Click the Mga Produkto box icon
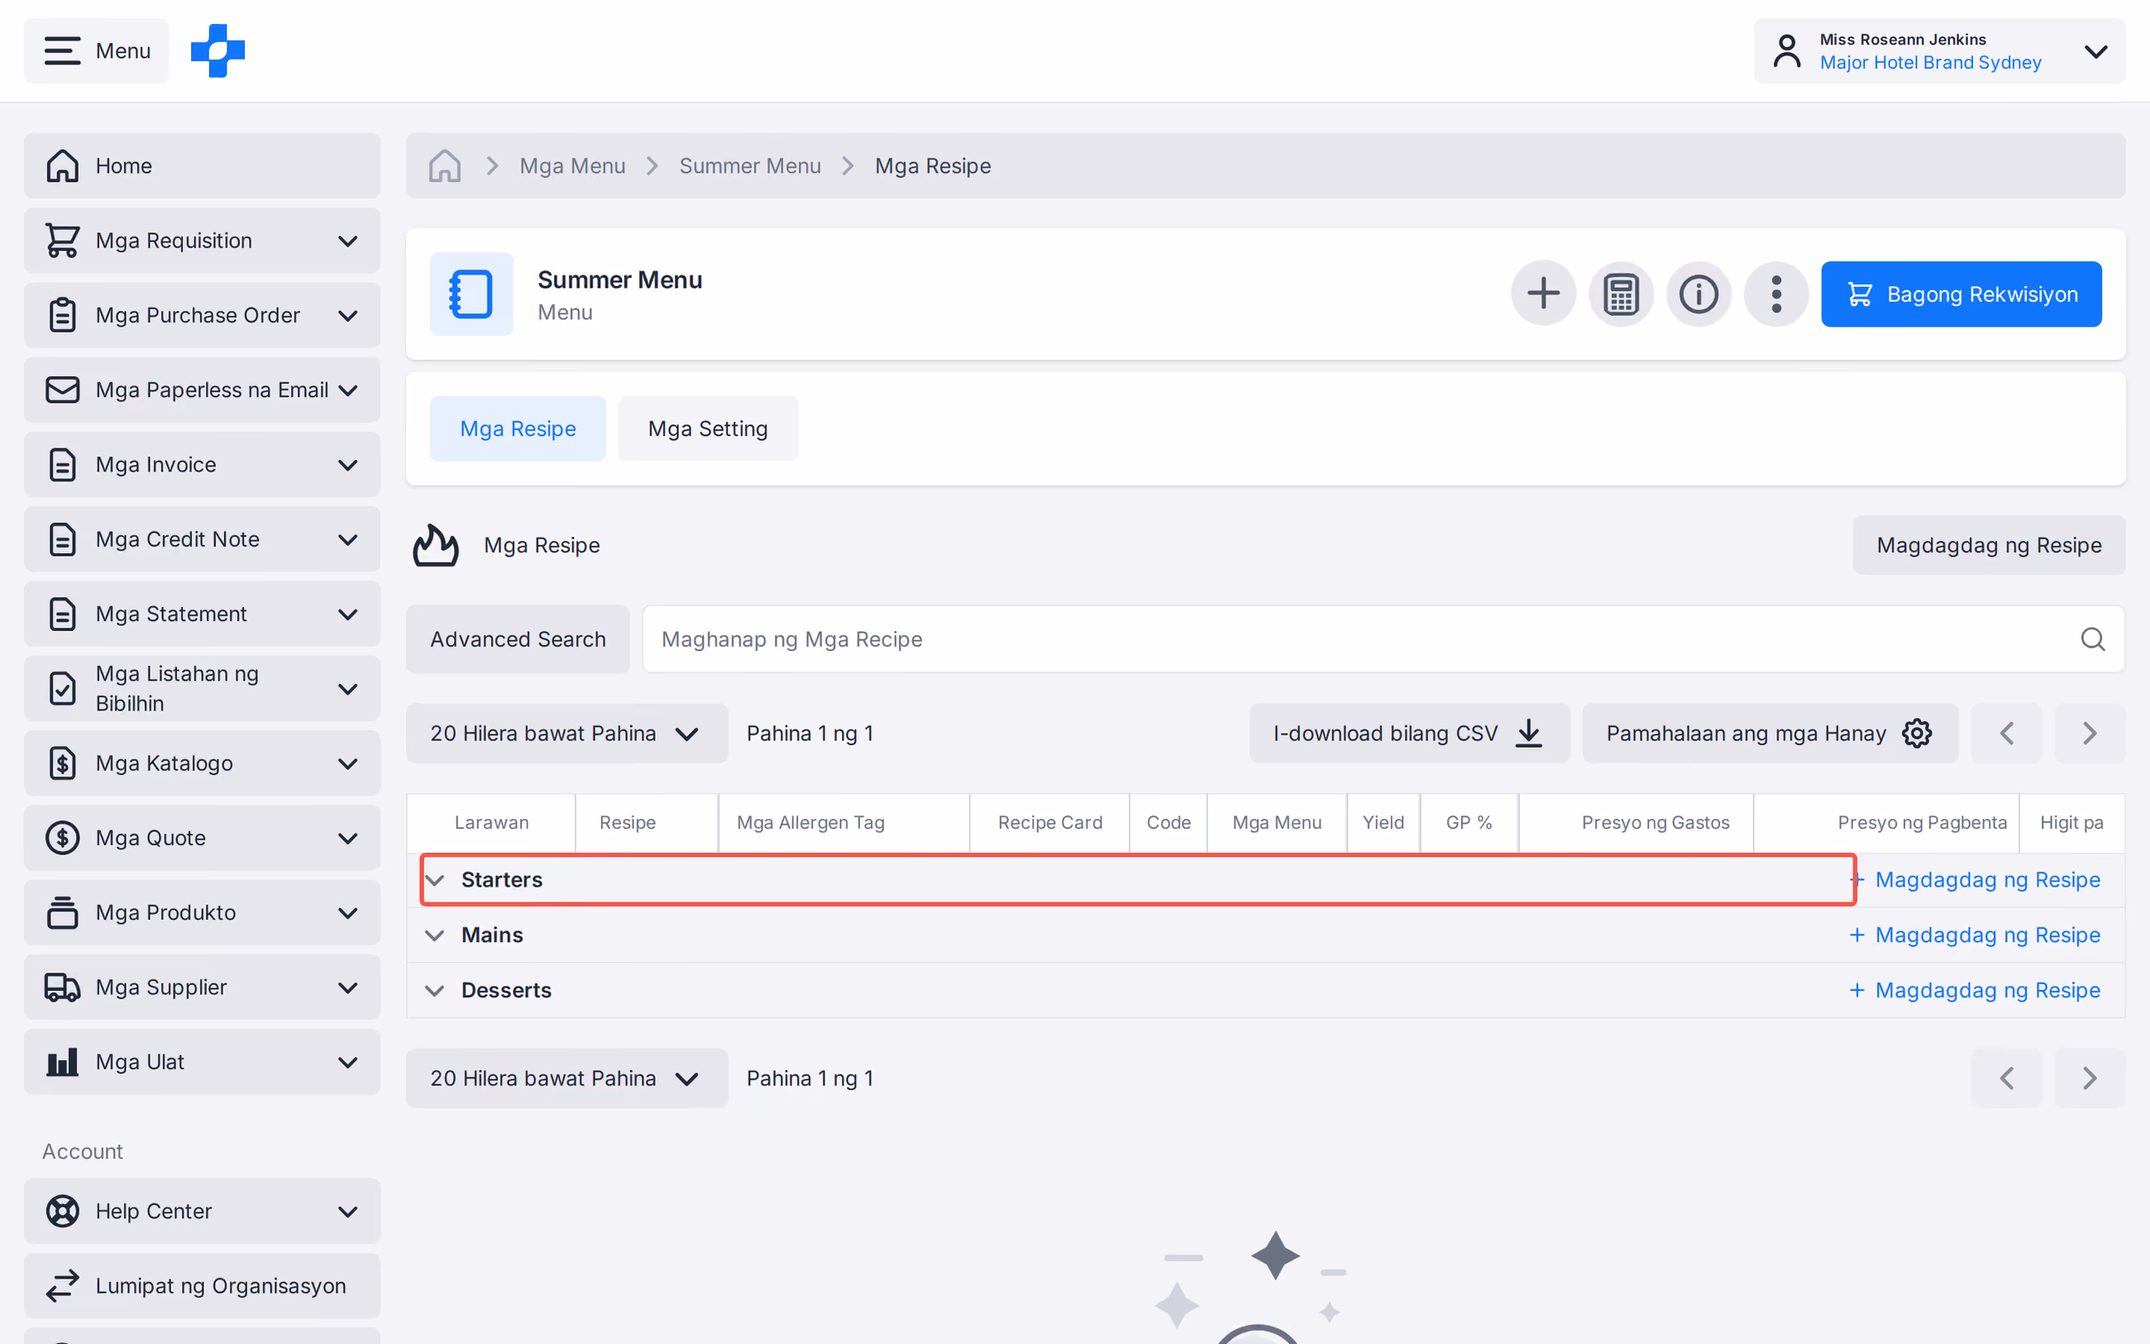 tap(62, 912)
